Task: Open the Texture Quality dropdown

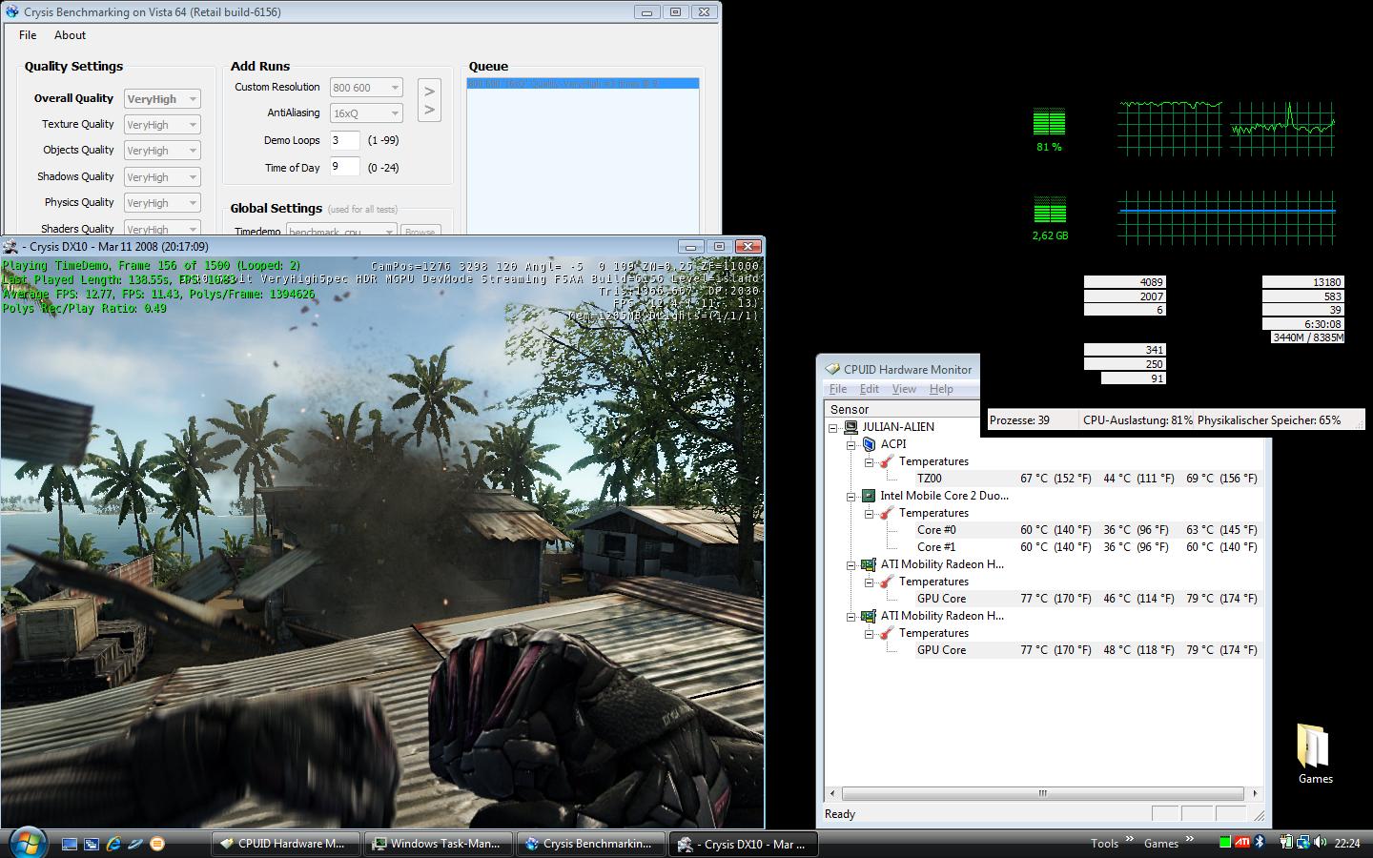Action: (162, 125)
